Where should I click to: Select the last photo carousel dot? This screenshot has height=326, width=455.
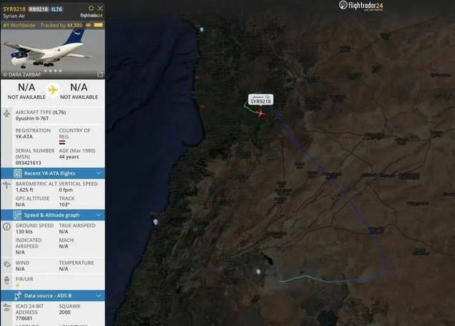(x=60, y=71)
